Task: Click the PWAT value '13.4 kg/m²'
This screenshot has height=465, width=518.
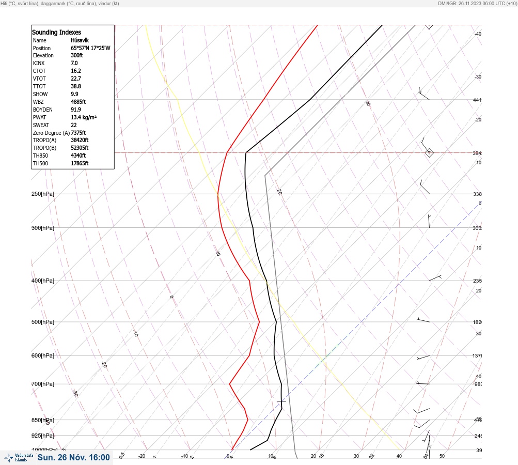Action: coord(84,117)
